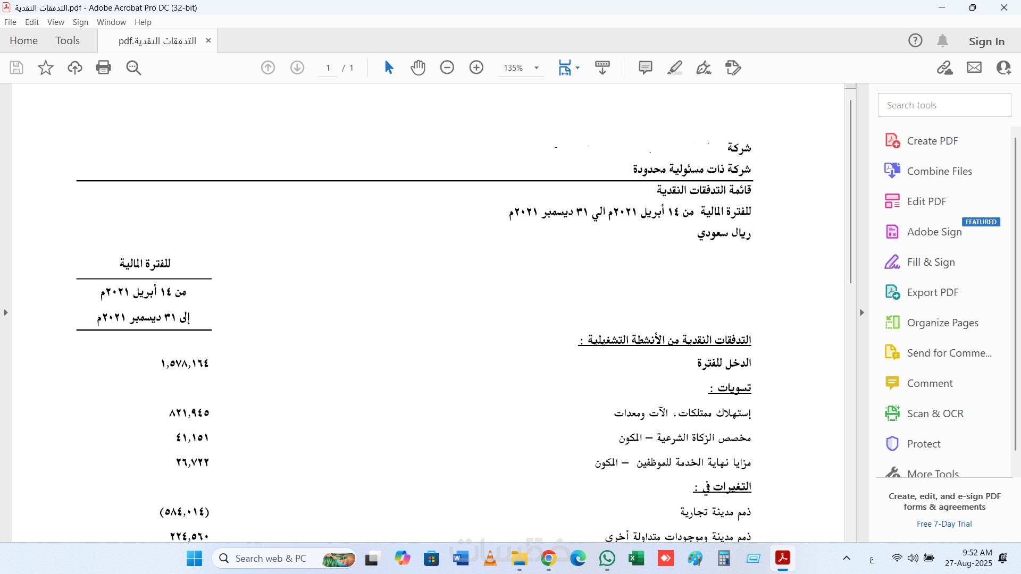Image resolution: width=1021 pixels, height=574 pixels.
Task: Click the document vertical scrollbar
Action: pos(850,191)
